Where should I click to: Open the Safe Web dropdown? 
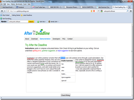pyautogui.click(x=42, y=22)
